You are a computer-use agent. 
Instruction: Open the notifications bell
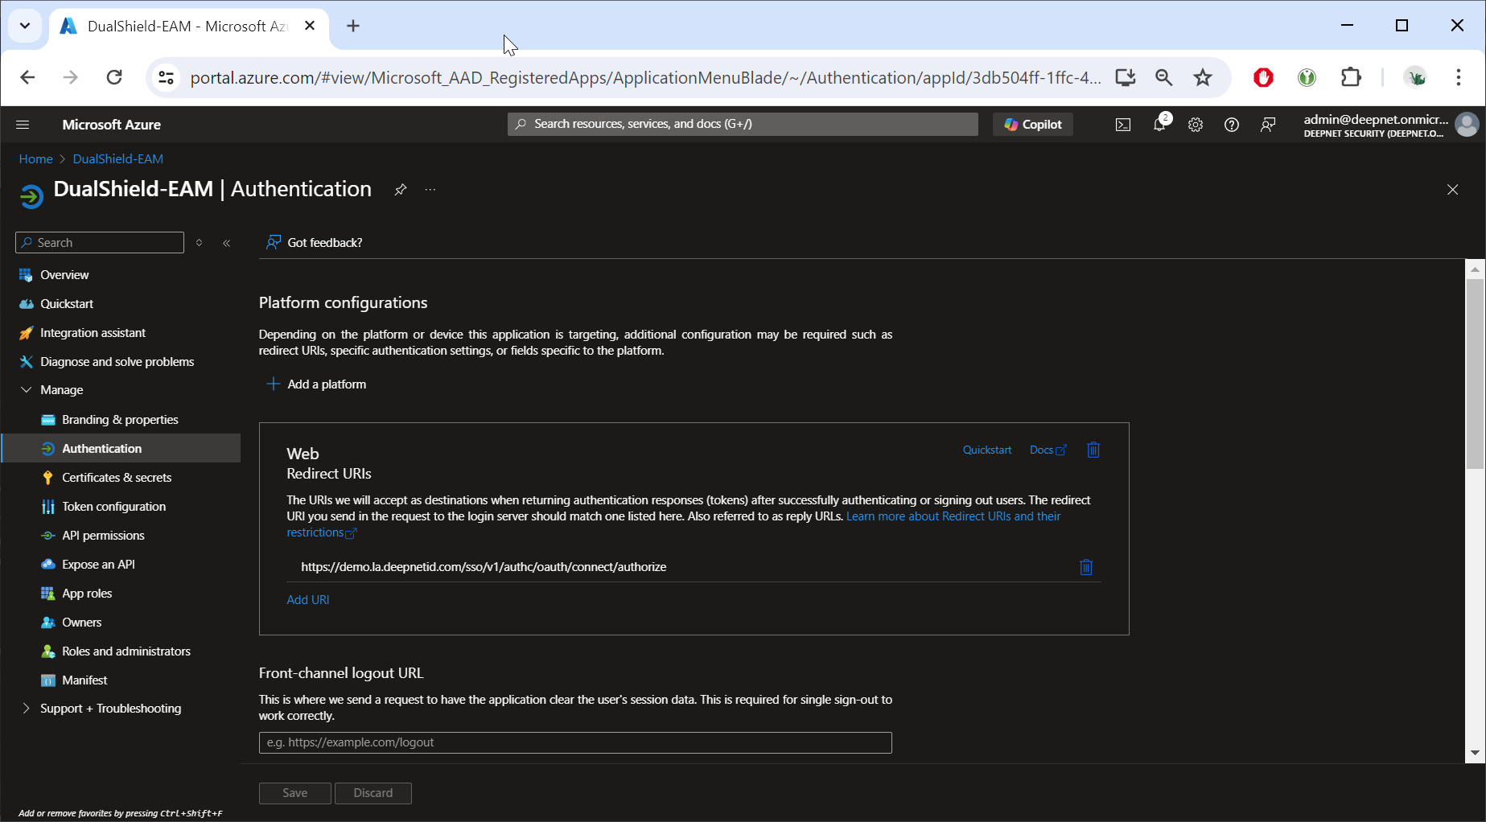click(1159, 125)
